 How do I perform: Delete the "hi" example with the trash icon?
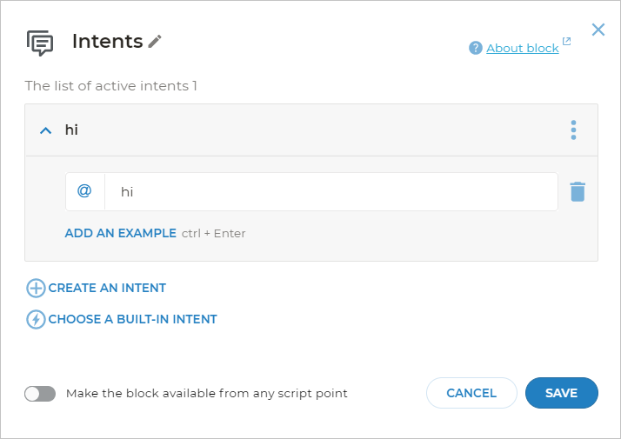pos(578,191)
